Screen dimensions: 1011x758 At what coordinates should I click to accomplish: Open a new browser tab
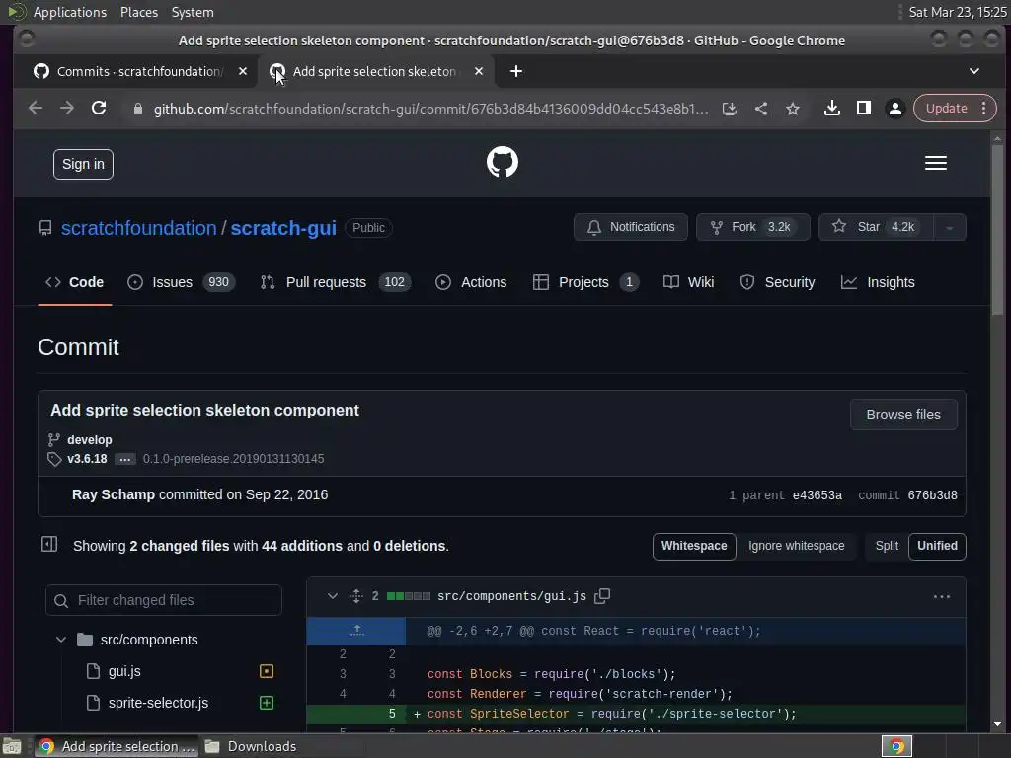point(515,71)
